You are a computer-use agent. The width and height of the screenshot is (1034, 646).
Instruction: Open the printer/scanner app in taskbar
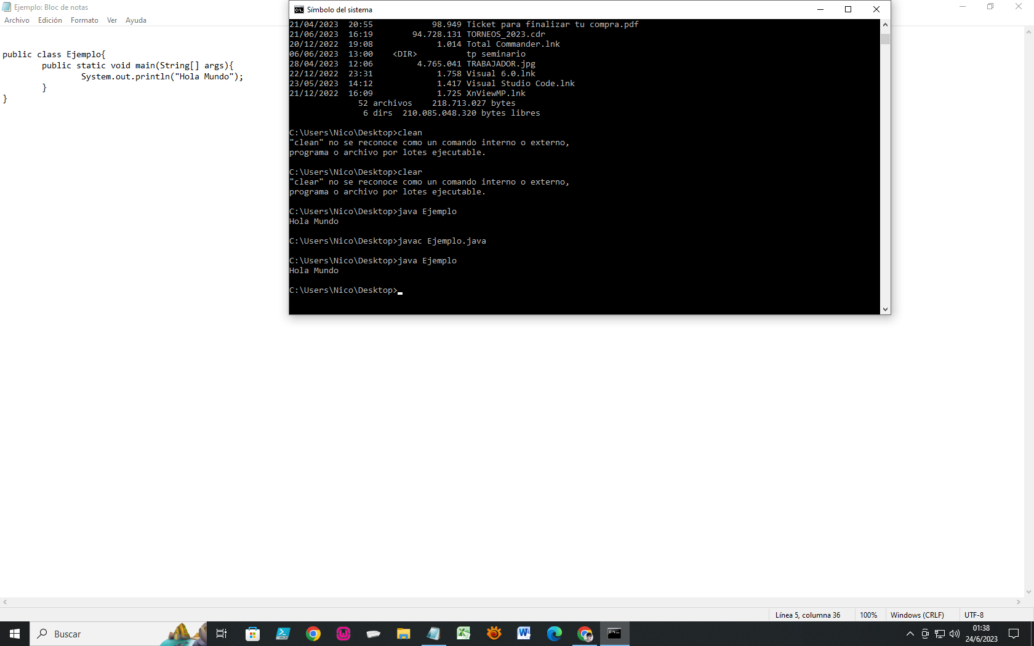pyautogui.click(x=373, y=634)
